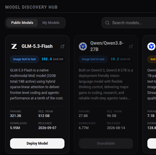Click the greyed Qwen logo on Qwen3.8-27B card
156x155 pixels.
tap(83, 46)
